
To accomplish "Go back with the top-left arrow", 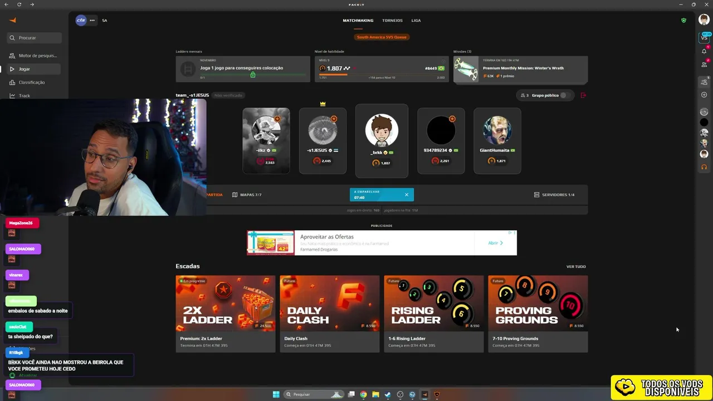I will (7, 4).
